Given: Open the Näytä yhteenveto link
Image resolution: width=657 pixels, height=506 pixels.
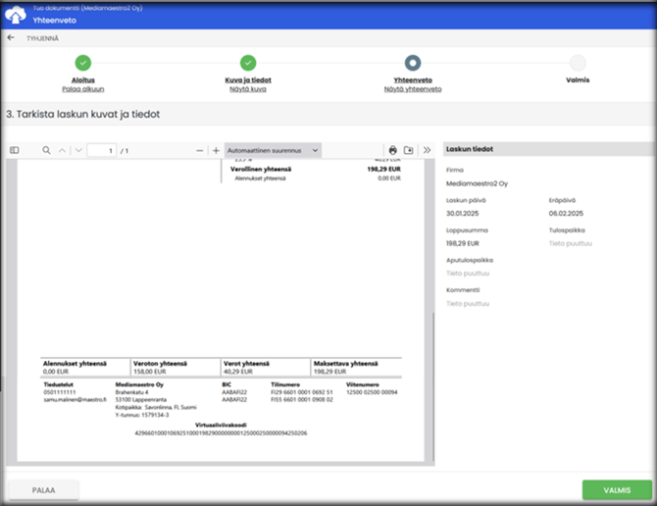Looking at the screenshot, I should tap(412, 88).
